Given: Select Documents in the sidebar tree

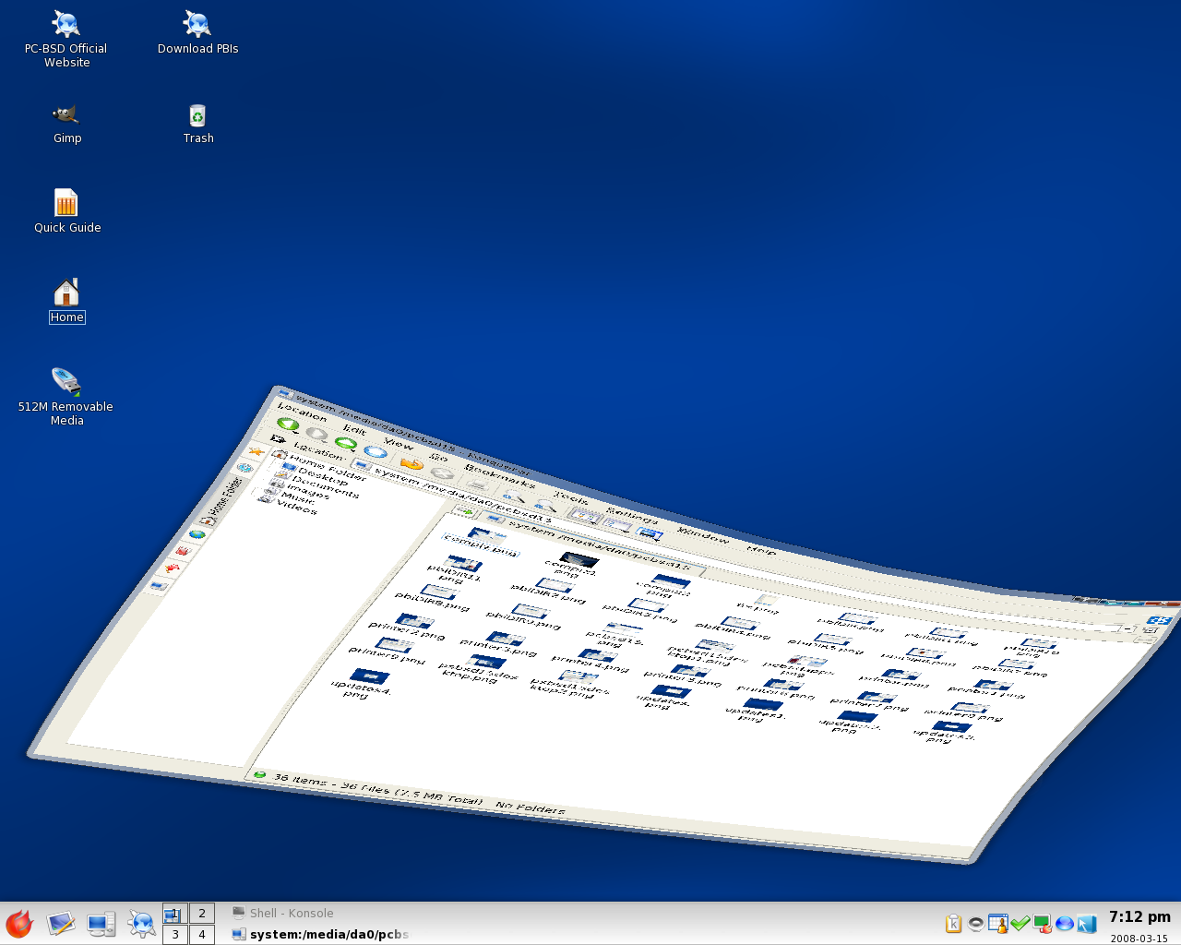Looking at the screenshot, I should (x=318, y=485).
